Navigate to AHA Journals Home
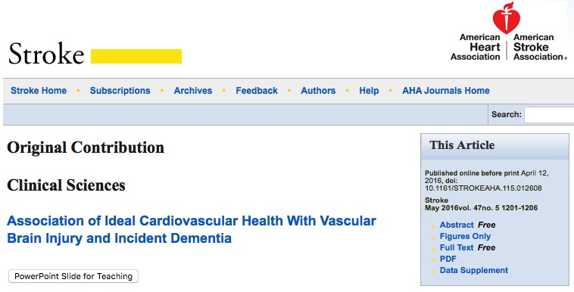Image resolution: width=574 pixels, height=292 pixels. tap(446, 91)
